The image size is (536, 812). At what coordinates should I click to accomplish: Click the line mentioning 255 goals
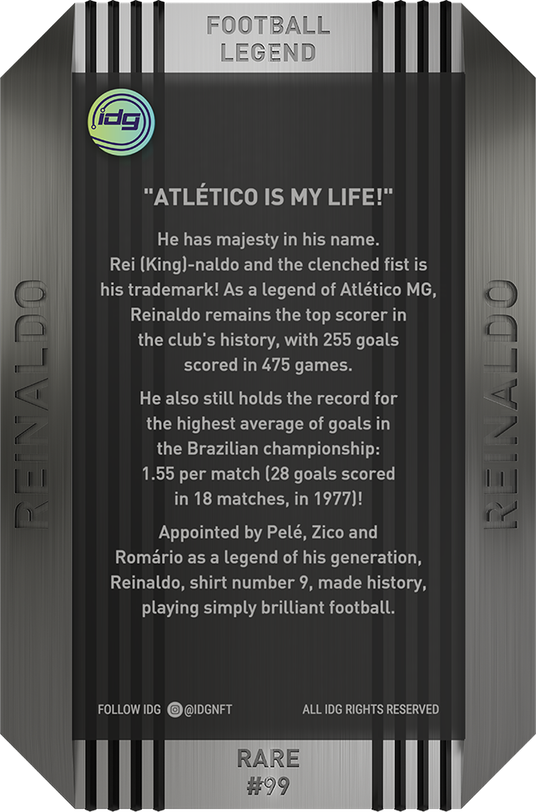click(268, 340)
